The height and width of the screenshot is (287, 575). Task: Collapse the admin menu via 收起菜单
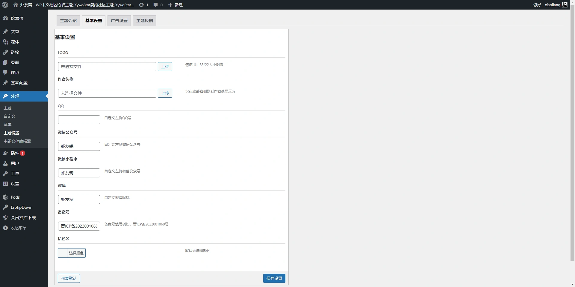[x=18, y=228]
